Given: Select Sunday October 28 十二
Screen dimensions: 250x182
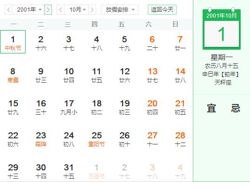Looking at the screenshot, I should [180, 139].
